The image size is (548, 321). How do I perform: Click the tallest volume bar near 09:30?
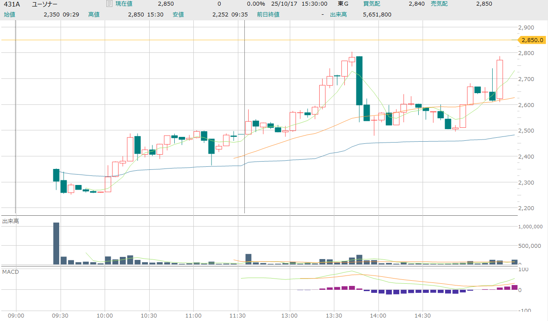tap(56, 243)
